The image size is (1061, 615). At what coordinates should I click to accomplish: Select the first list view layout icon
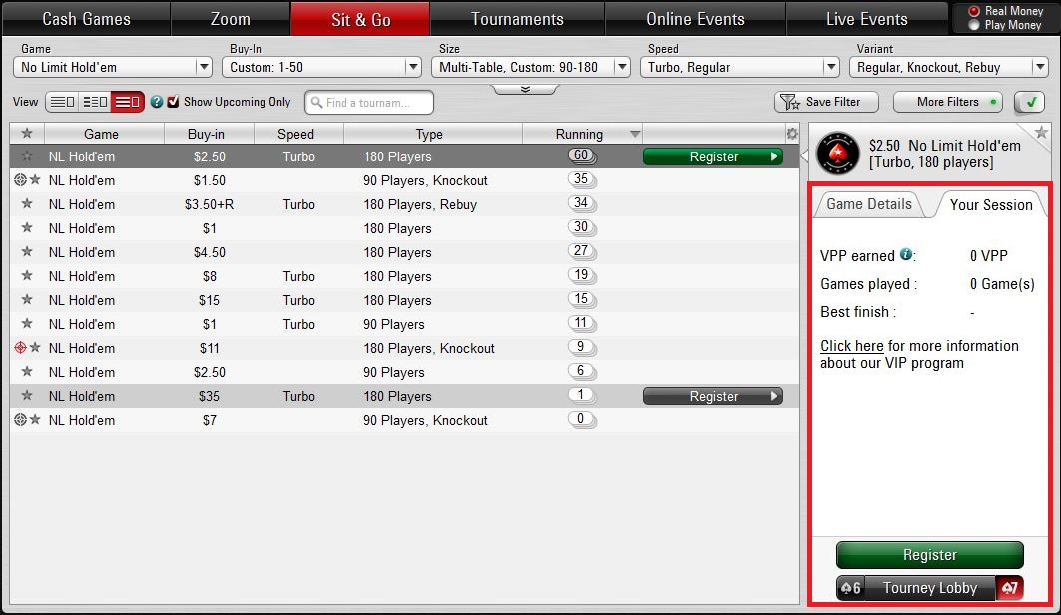click(x=62, y=102)
